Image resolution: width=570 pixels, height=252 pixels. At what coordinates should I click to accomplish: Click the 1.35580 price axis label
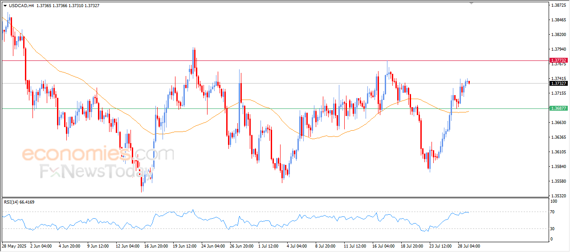click(x=558, y=181)
